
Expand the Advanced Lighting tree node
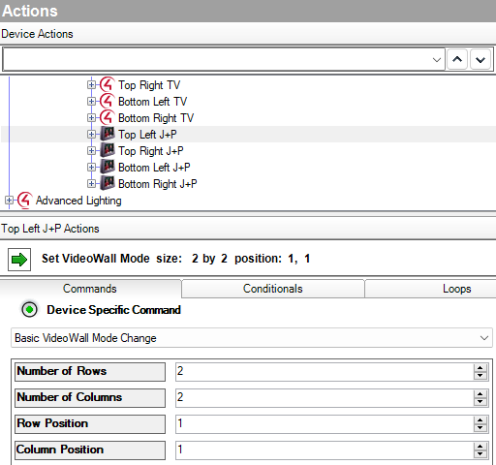click(9, 201)
